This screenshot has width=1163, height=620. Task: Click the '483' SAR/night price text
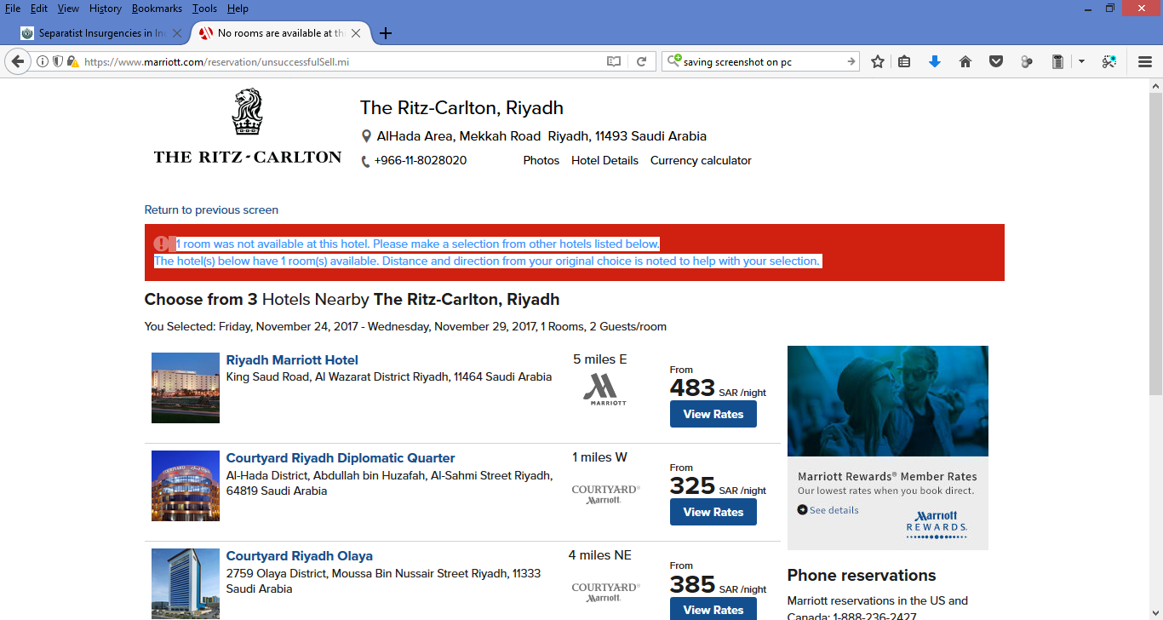(692, 387)
